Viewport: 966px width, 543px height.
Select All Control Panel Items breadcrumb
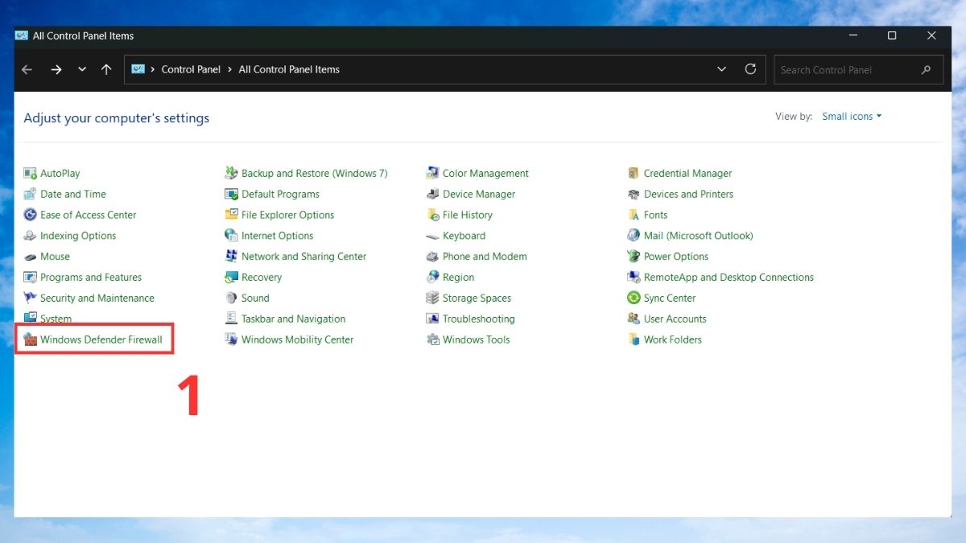(x=289, y=69)
